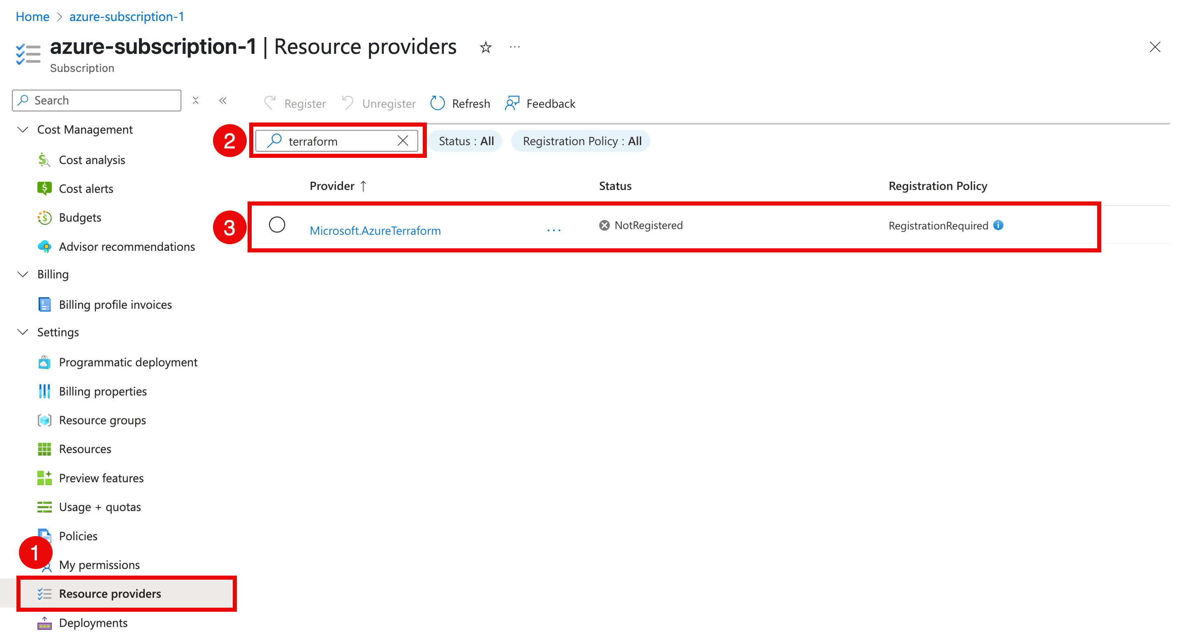Collapse the sidebar with double chevron
1186x643 pixels.
point(223,100)
